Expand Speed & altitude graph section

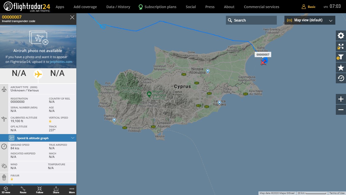[38, 138]
